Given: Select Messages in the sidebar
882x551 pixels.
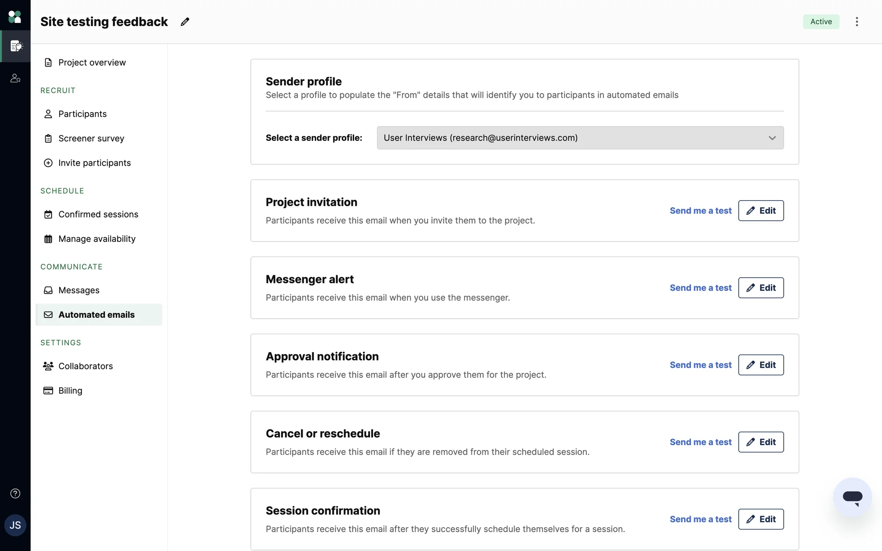Looking at the screenshot, I should pos(79,290).
